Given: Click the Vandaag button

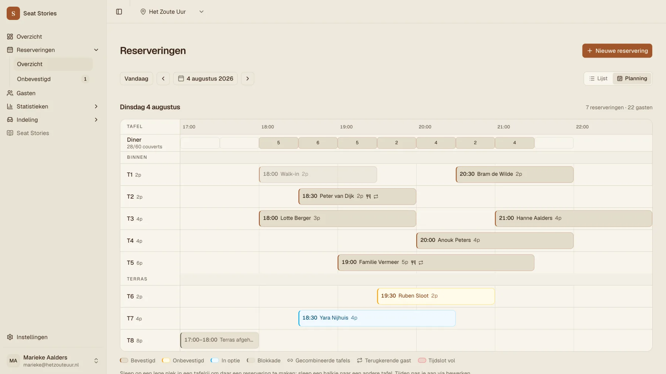Looking at the screenshot, I should point(136,79).
